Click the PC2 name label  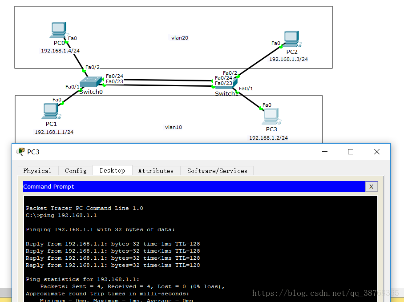coord(292,52)
